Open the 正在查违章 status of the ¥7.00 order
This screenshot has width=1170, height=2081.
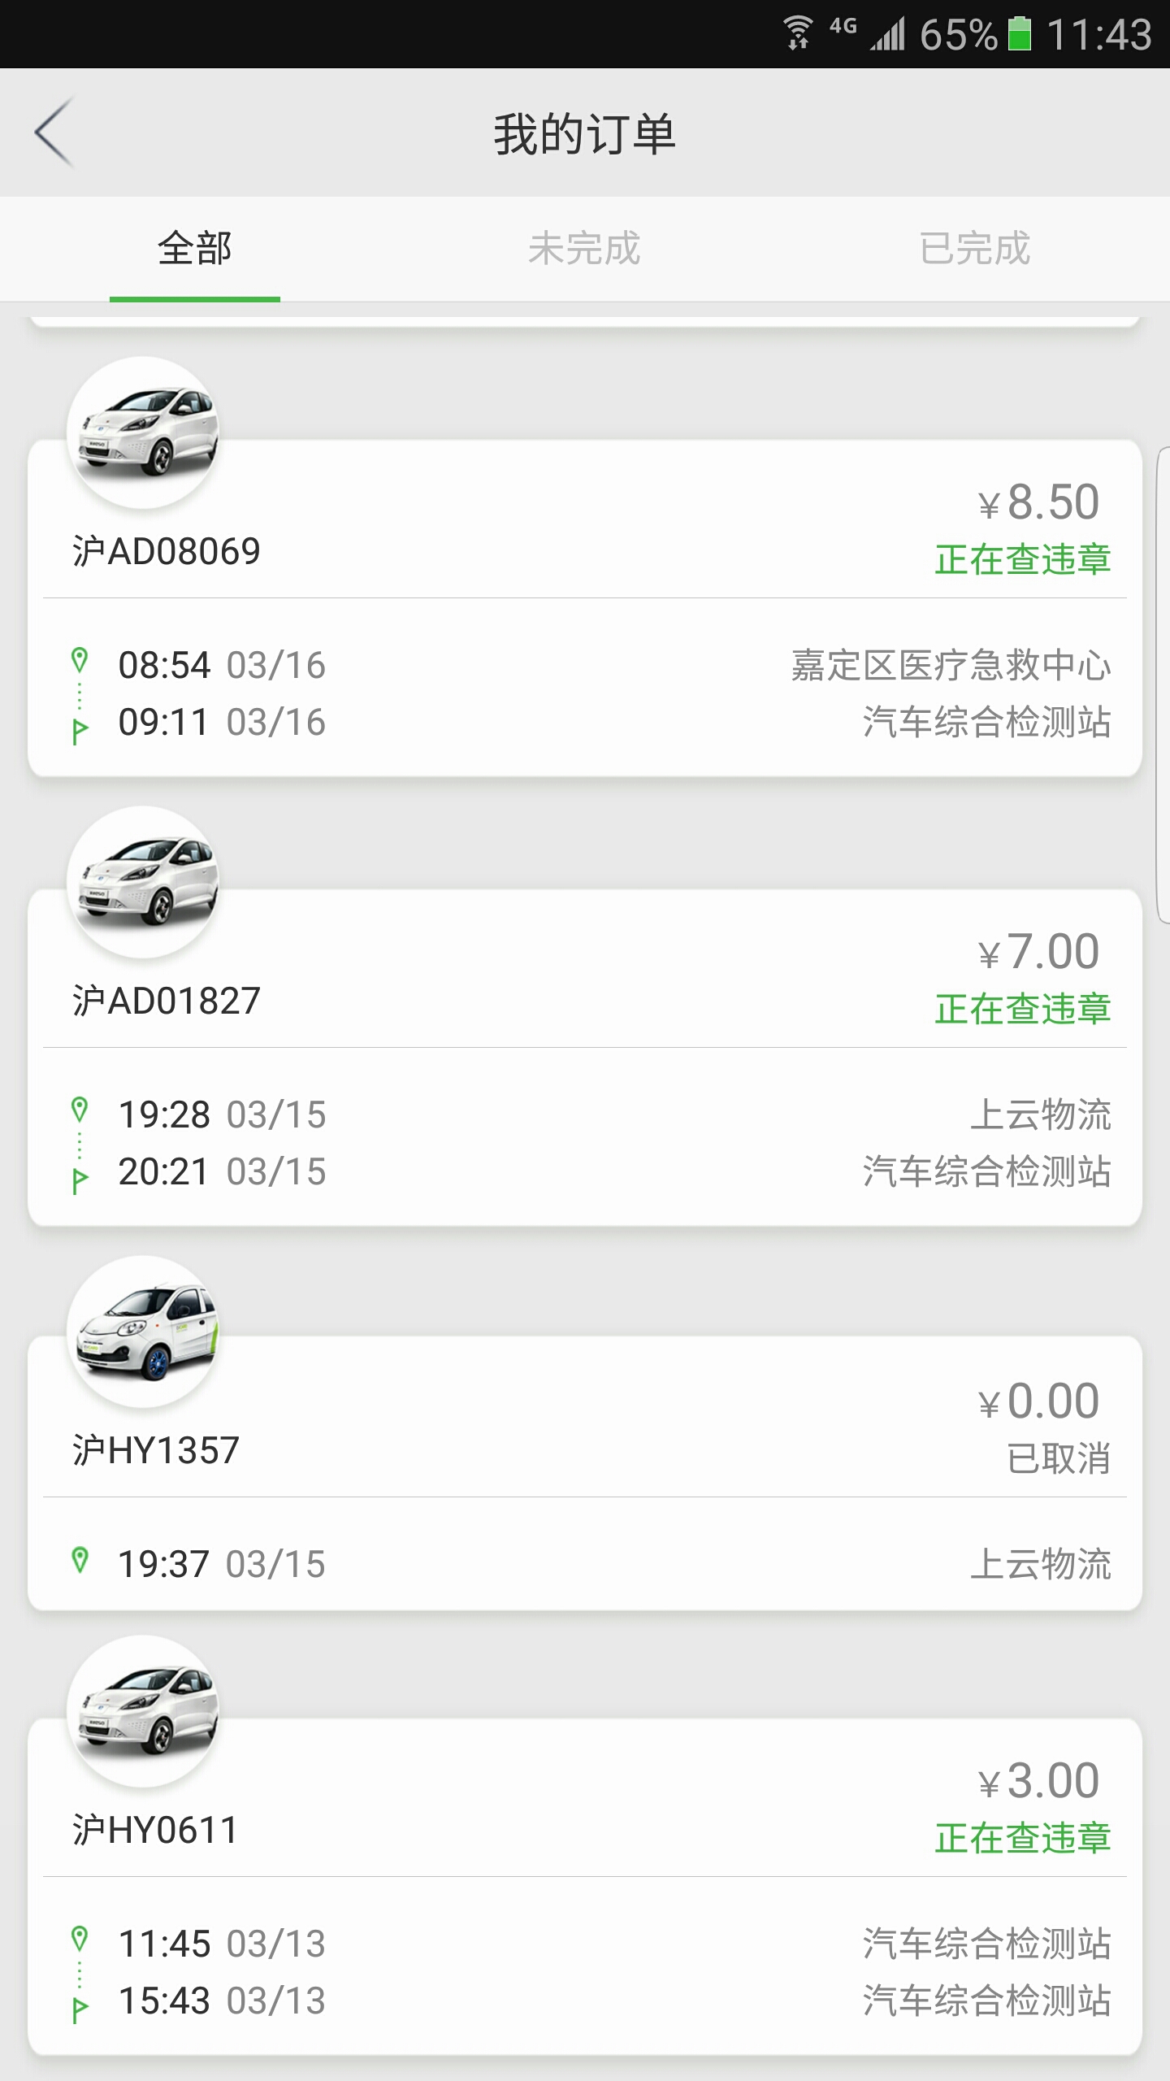click(1022, 1010)
